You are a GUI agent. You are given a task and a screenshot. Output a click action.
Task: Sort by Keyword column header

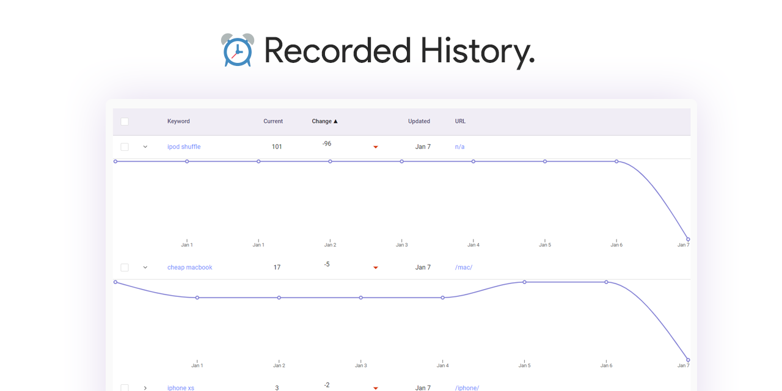pyautogui.click(x=178, y=121)
